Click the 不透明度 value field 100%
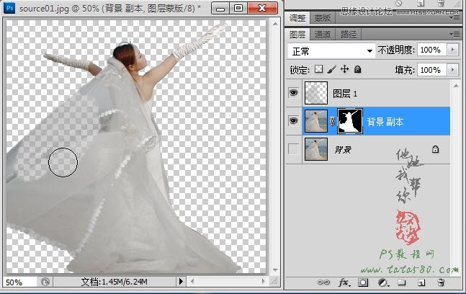Image resolution: width=466 pixels, height=294 pixels. pos(431,50)
